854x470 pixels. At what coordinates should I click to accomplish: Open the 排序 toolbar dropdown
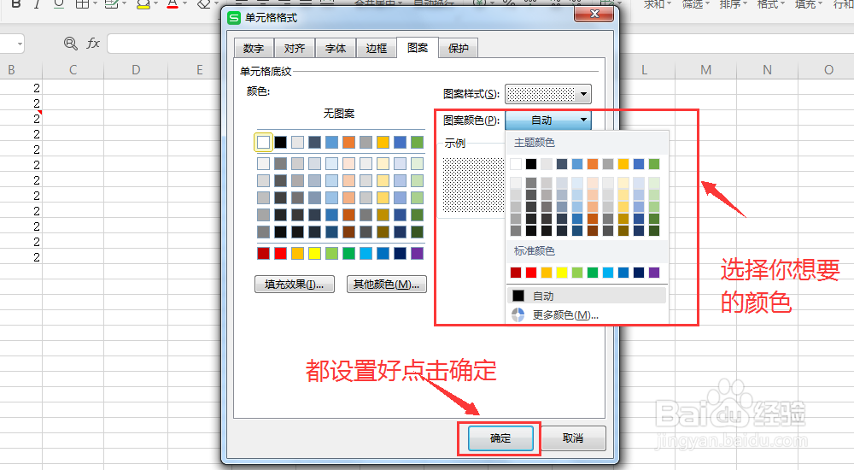pos(733,5)
